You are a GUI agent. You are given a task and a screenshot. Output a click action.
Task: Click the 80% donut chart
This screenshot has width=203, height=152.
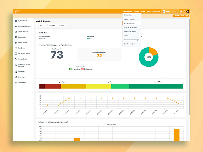(x=149, y=57)
